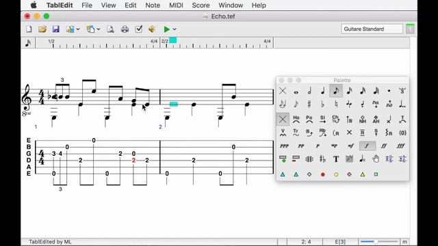Select half note duration in Palette
The image size is (438, 246).
[309, 91]
